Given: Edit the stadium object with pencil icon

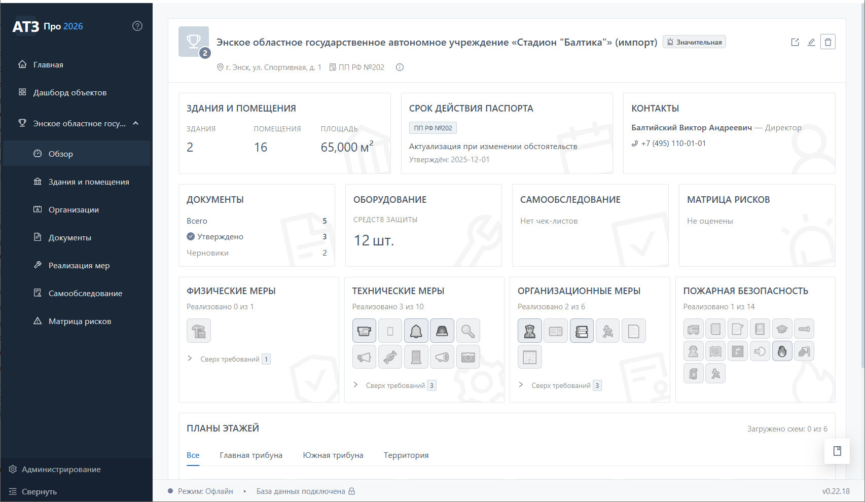Looking at the screenshot, I should pos(811,42).
